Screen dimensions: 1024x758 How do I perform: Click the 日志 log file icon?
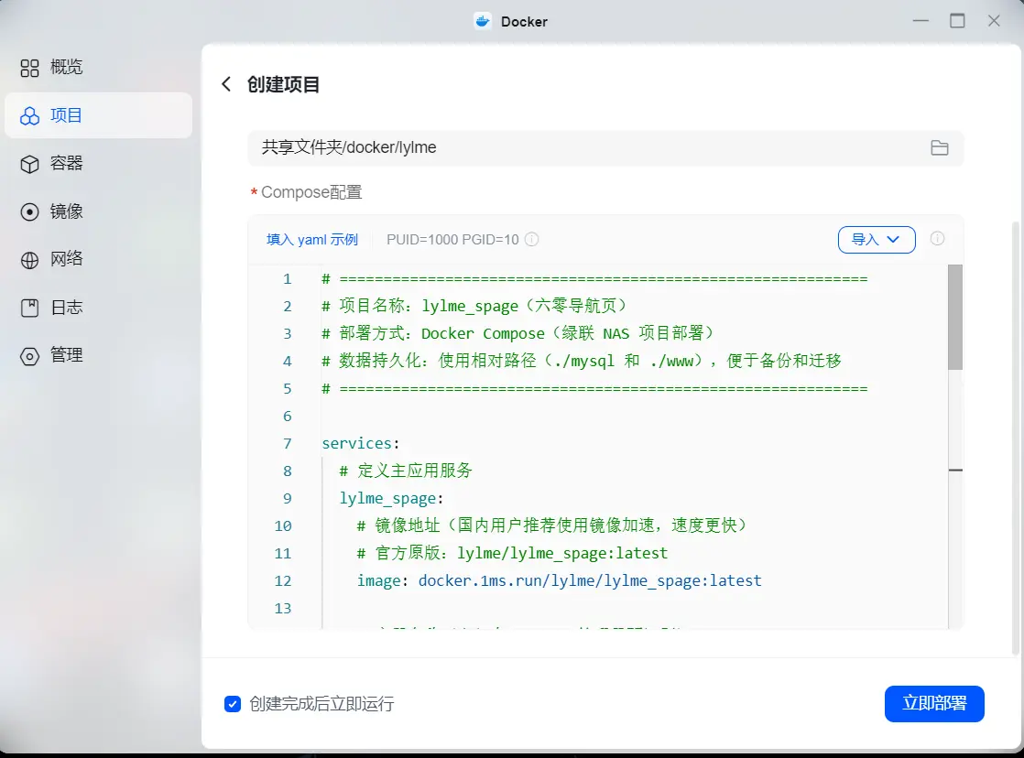tap(29, 309)
